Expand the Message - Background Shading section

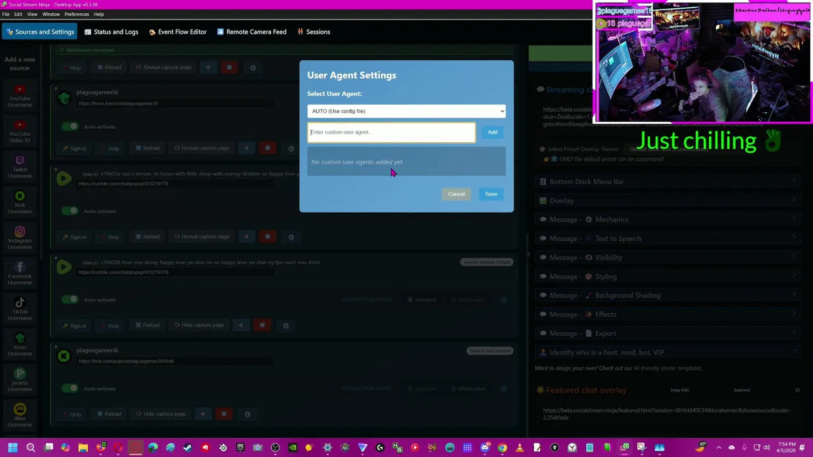(668, 295)
